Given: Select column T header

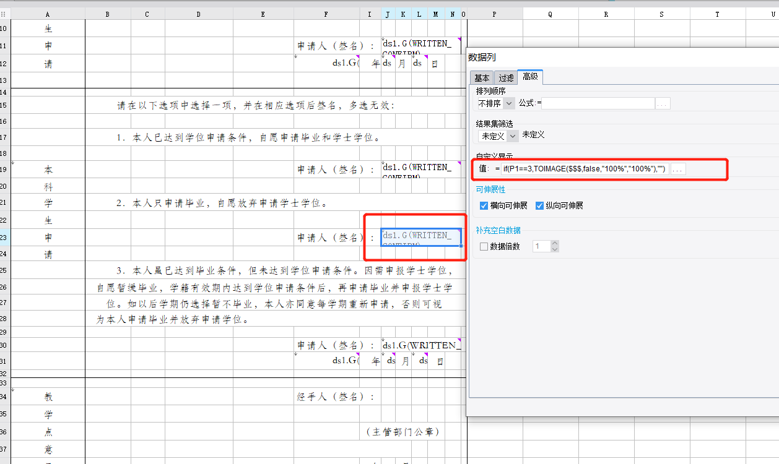Looking at the screenshot, I should (x=718, y=14).
